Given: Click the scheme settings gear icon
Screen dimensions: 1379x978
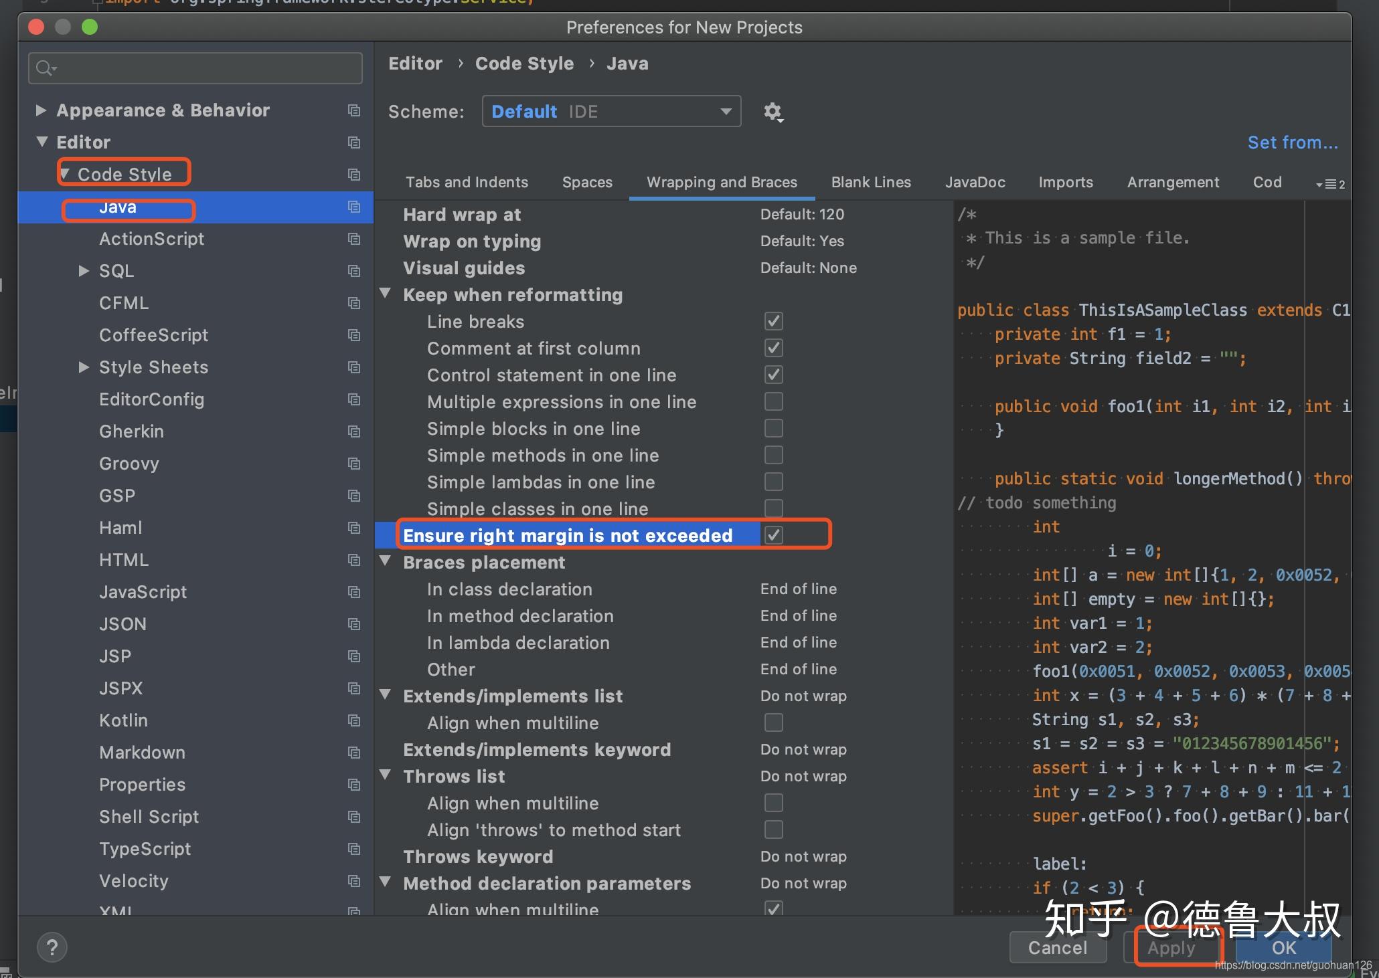Looking at the screenshot, I should pyautogui.click(x=773, y=112).
